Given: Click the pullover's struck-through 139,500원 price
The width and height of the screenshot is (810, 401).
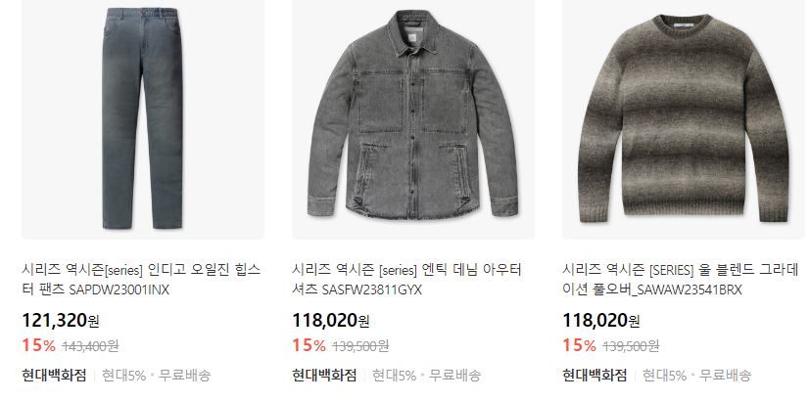Looking at the screenshot, I should tap(631, 346).
